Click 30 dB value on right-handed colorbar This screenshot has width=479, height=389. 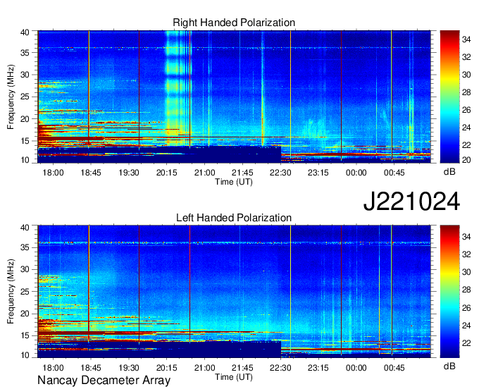pos(466,75)
